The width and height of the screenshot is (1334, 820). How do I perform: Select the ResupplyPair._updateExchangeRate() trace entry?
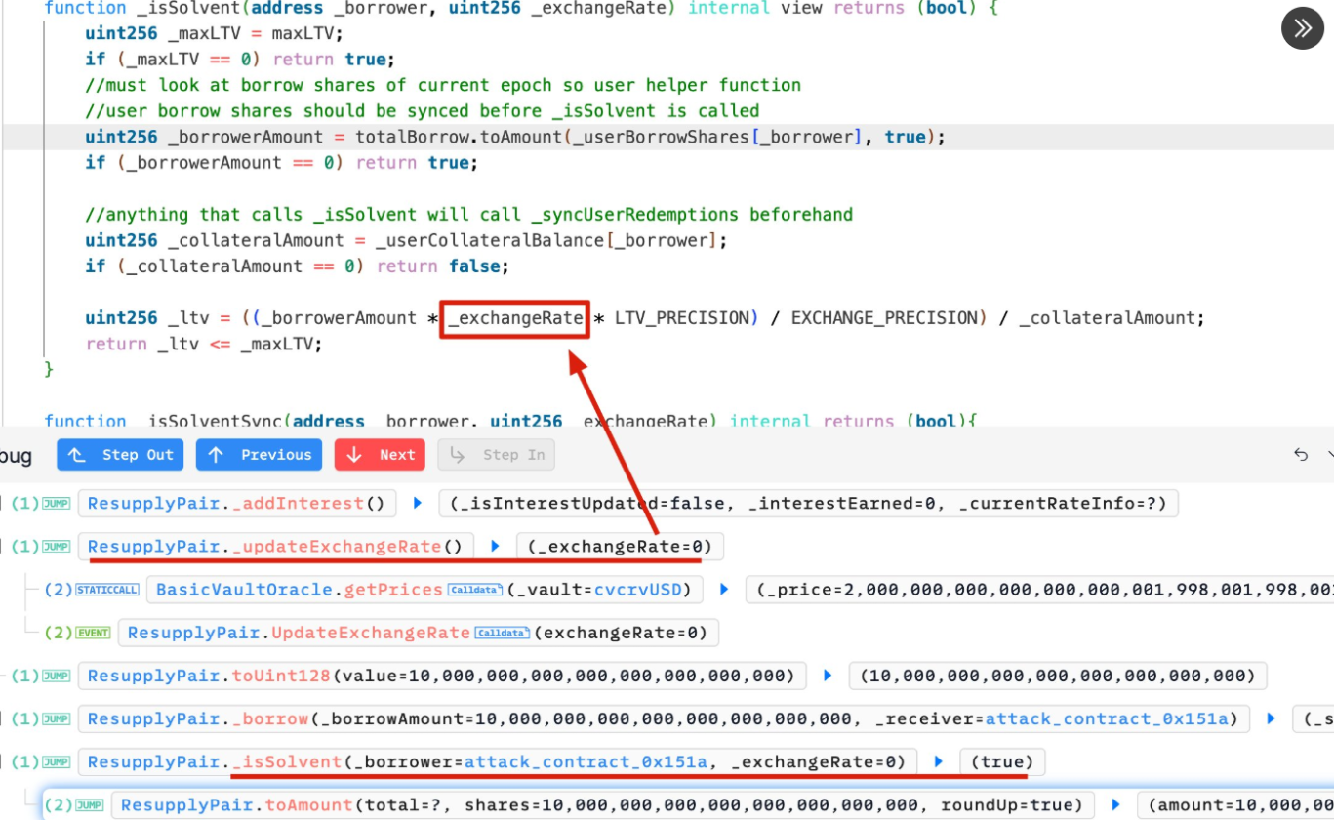(x=275, y=547)
